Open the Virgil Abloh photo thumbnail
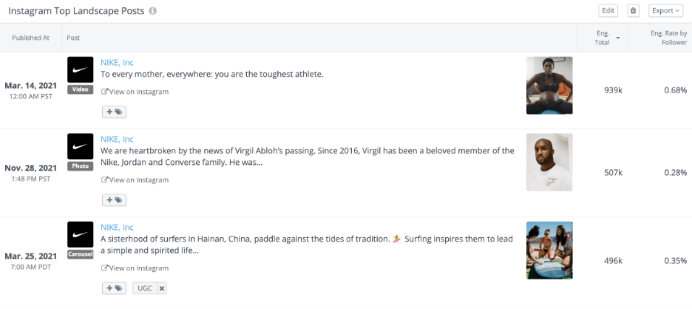The height and width of the screenshot is (309, 692). (x=549, y=162)
